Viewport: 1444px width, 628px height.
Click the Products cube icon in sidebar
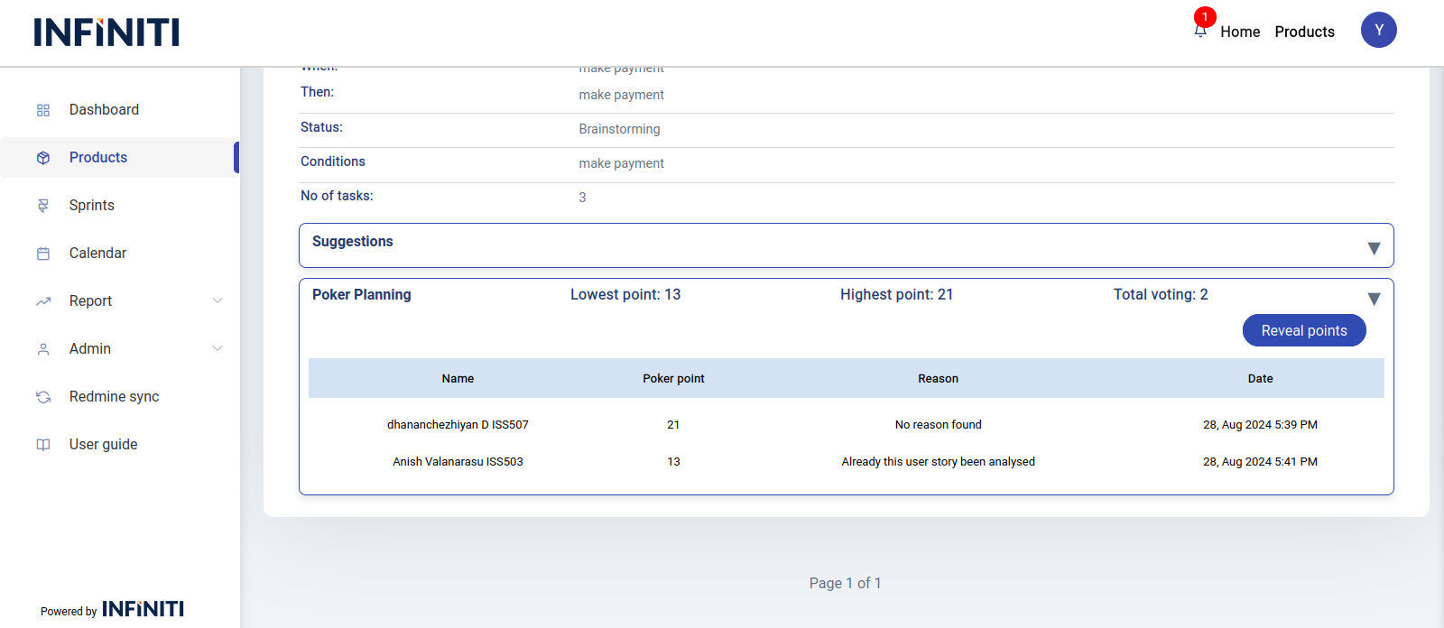(x=43, y=158)
